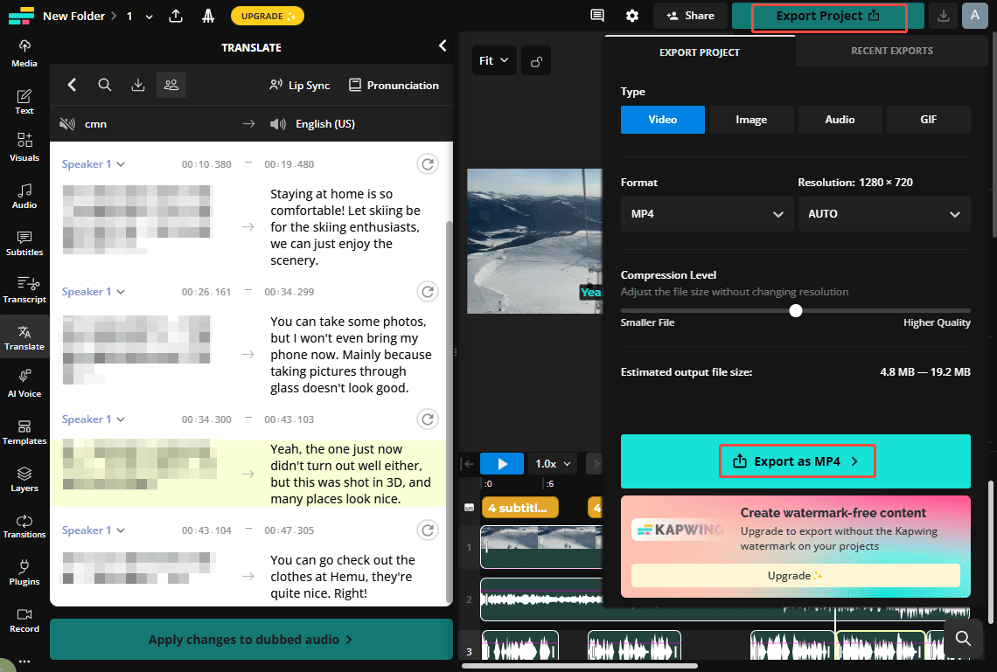
Task: Open the MP4 format dropdown
Action: pos(707,214)
